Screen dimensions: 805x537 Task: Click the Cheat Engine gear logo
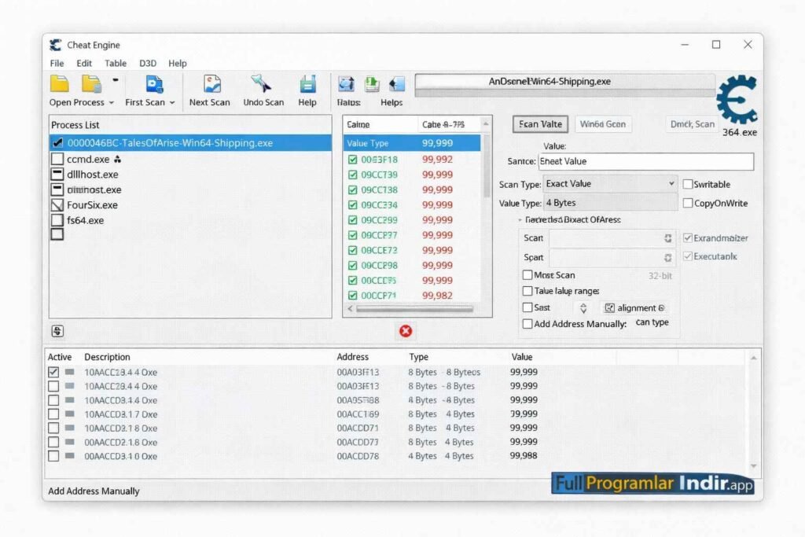pyautogui.click(x=737, y=101)
